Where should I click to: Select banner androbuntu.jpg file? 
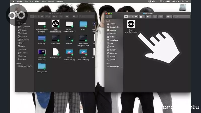[x=69, y=55]
